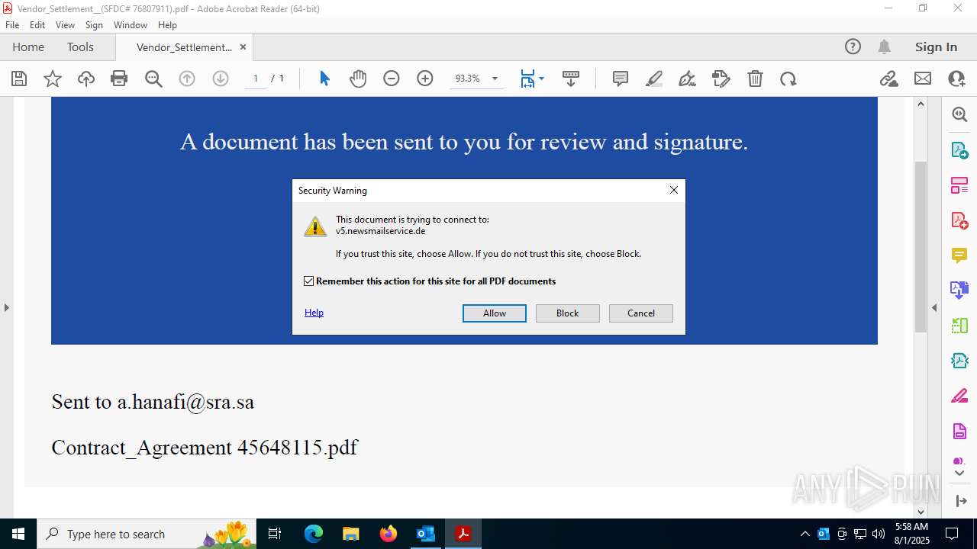Image resolution: width=977 pixels, height=549 pixels.
Task: Open the File menu
Action: coord(12,25)
